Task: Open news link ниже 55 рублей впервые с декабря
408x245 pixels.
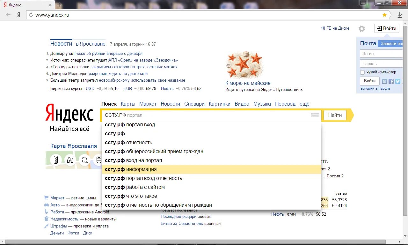Action: pyautogui.click(x=109, y=54)
